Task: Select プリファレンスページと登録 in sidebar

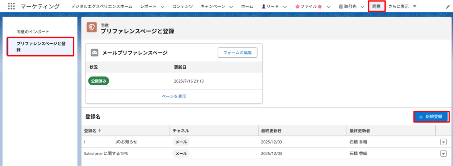Action: tap(41, 46)
